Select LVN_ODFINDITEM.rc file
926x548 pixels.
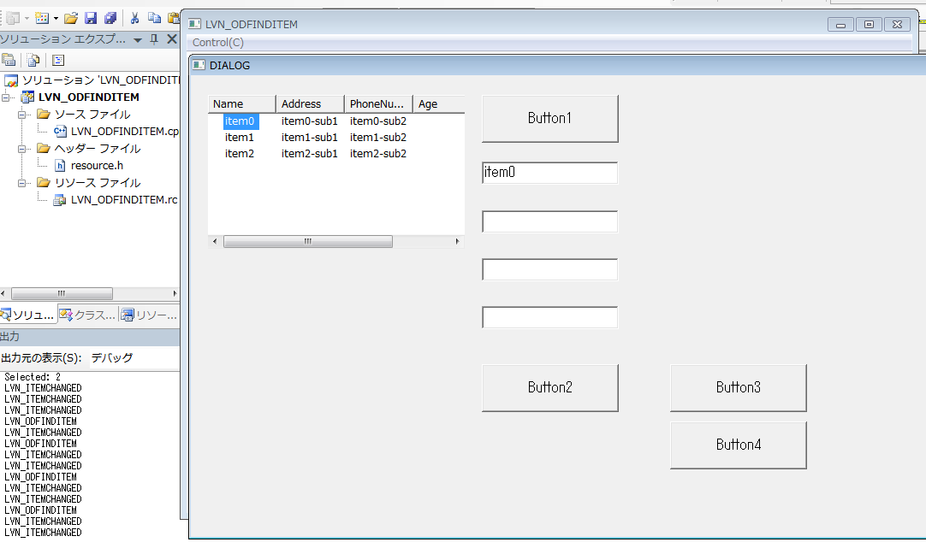point(124,200)
